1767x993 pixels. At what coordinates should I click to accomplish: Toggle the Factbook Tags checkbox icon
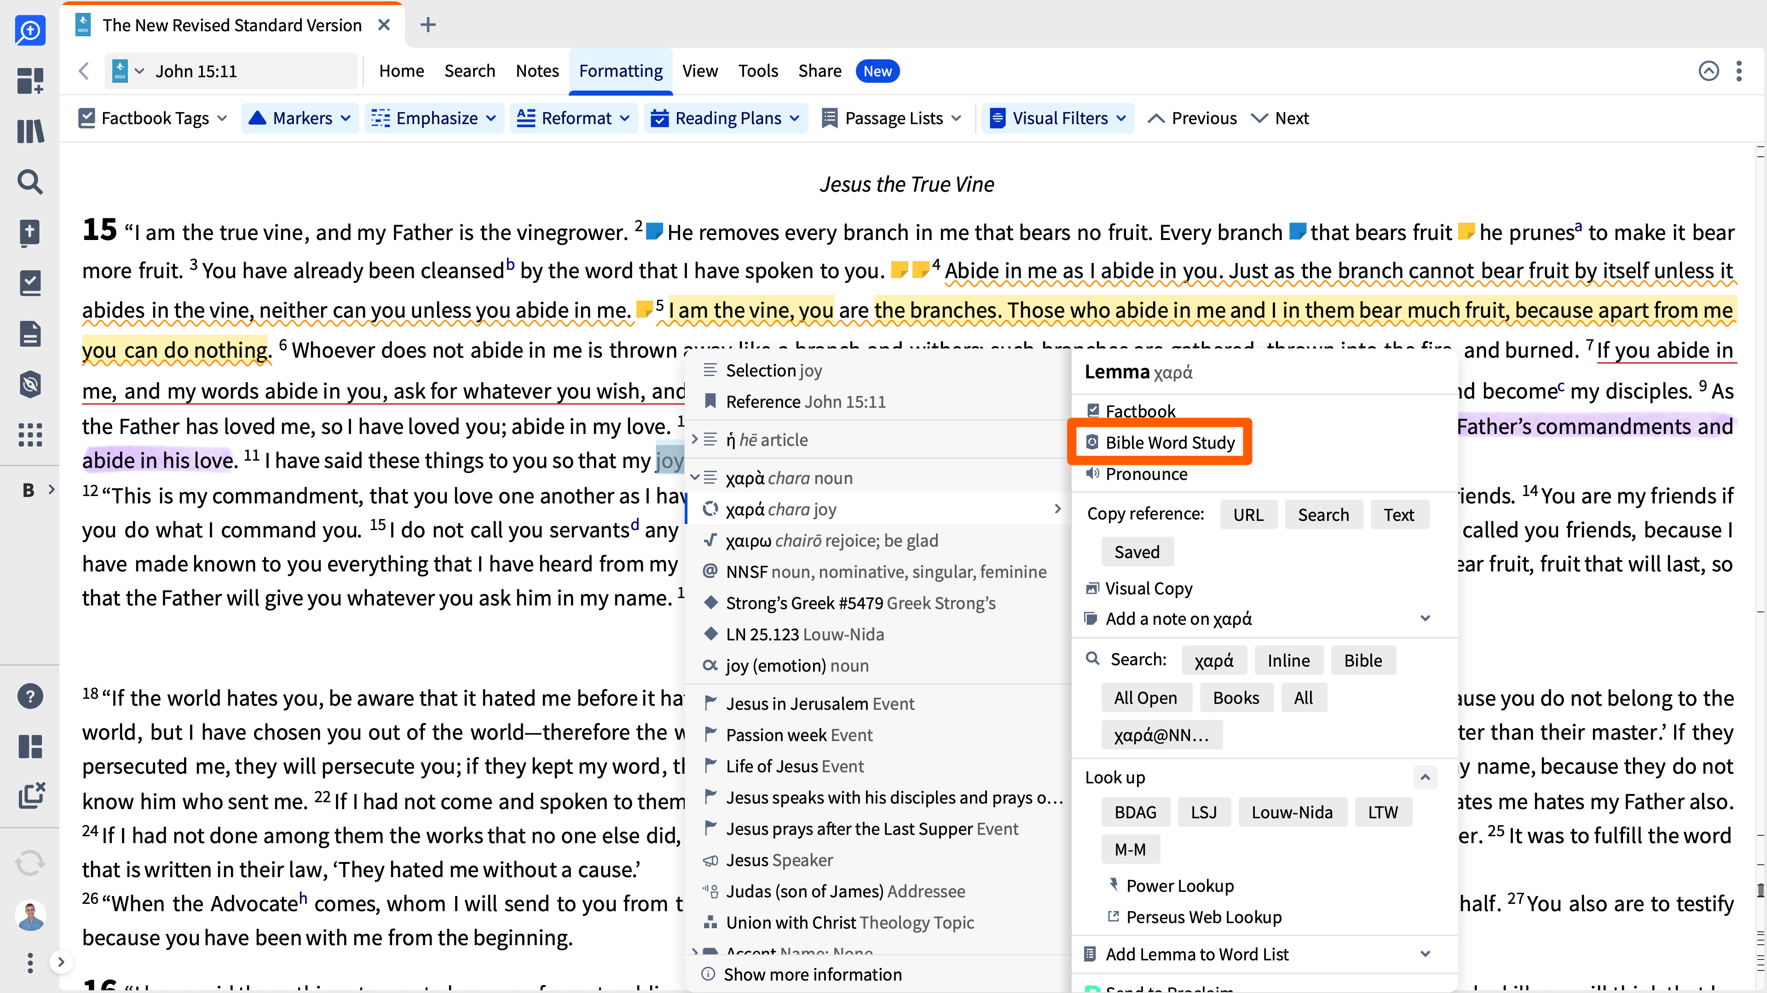(x=87, y=119)
